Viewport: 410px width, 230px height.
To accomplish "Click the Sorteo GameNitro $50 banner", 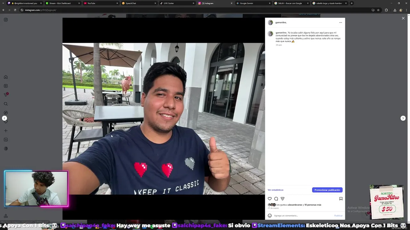I will tap(387, 202).
